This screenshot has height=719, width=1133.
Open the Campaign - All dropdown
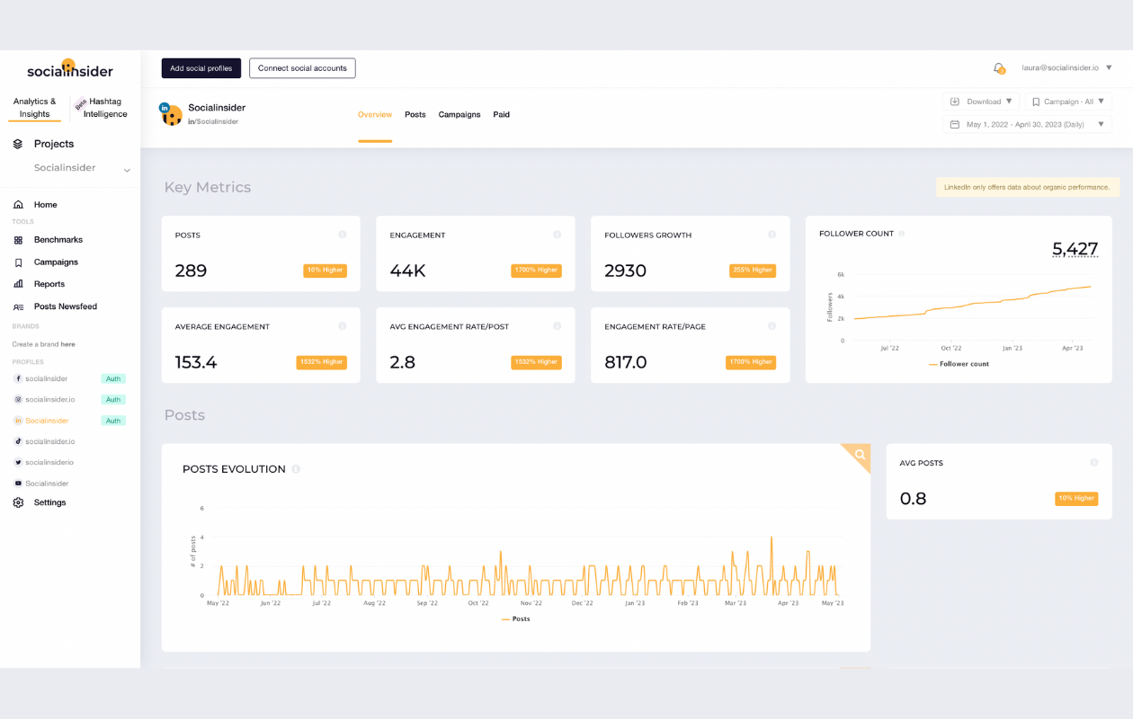tap(1068, 102)
